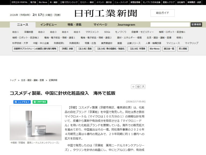The height and width of the screenshot is (155, 206).
Task: Click the 求人情報 button
Action: [x=183, y=49]
